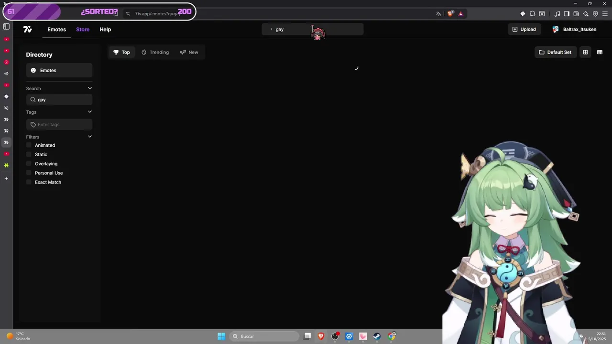Click the magnifier icon in Search field
Image resolution: width=612 pixels, height=344 pixels.
pos(33,100)
